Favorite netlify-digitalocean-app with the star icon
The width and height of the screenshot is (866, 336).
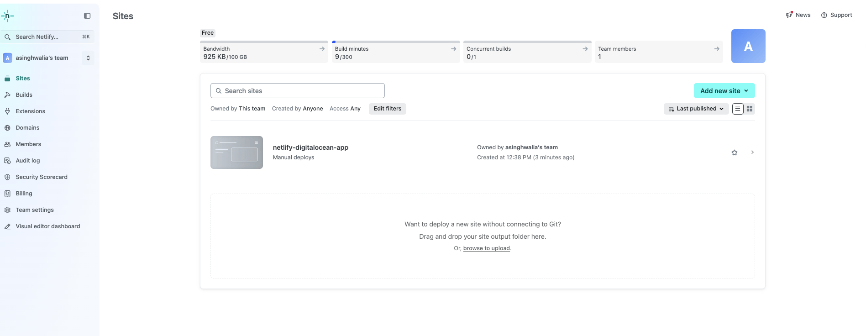[735, 152]
